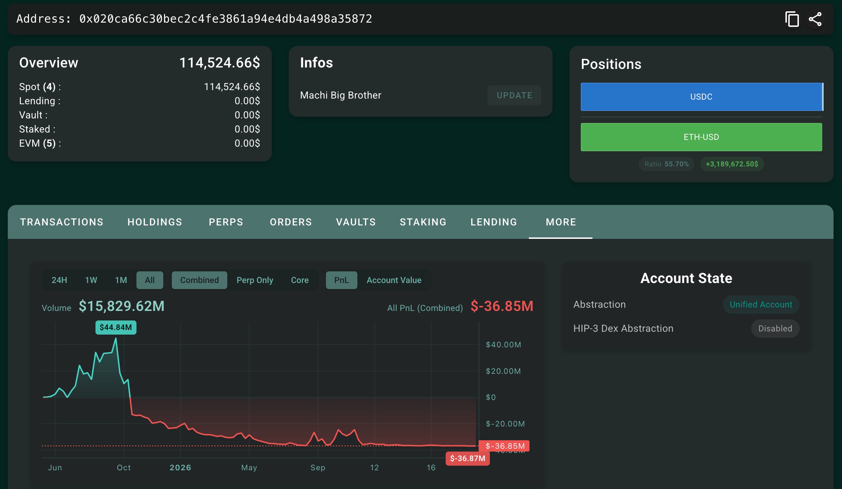Click the Ratio 55.70% chip

666,164
